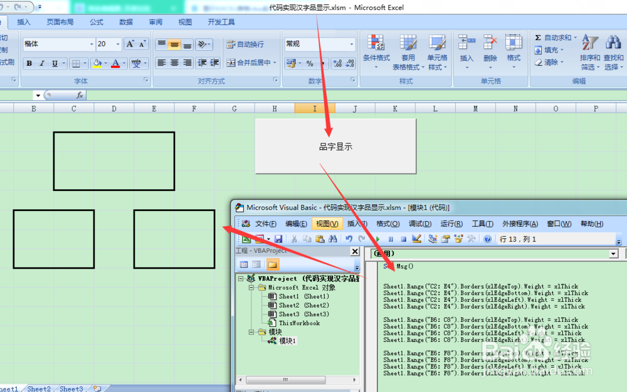Click the fx insert function button
Viewport: 627px width, 392px height.
[x=80, y=95]
